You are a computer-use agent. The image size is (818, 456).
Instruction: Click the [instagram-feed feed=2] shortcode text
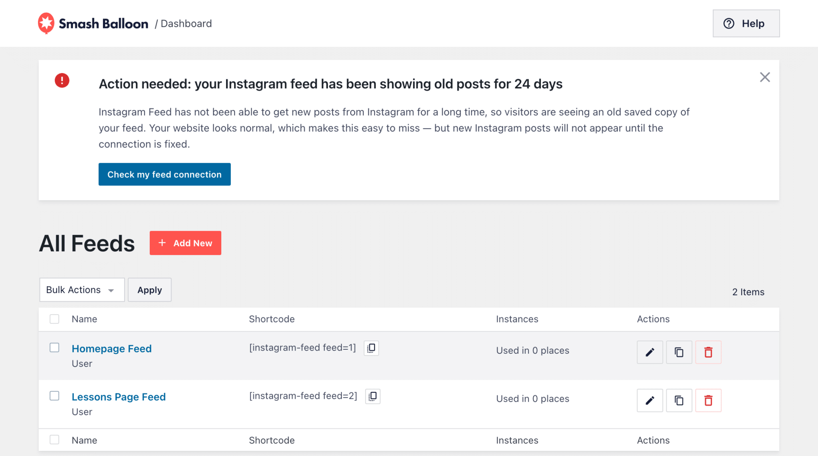coord(303,396)
